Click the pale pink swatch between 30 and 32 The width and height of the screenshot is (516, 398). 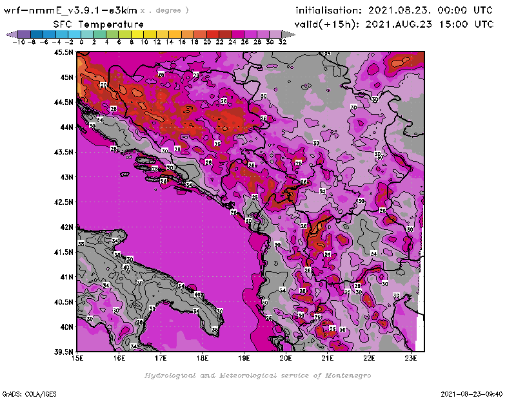click(x=275, y=34)
